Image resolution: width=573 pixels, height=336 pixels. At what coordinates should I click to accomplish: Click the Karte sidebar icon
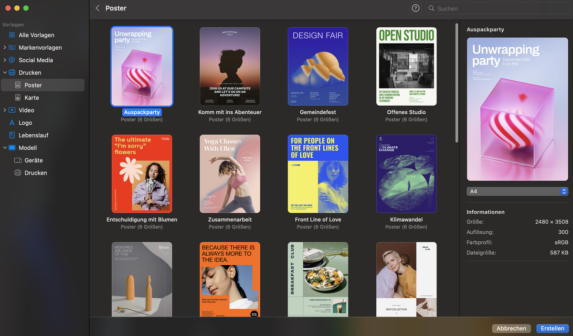(x=18, y=98)
